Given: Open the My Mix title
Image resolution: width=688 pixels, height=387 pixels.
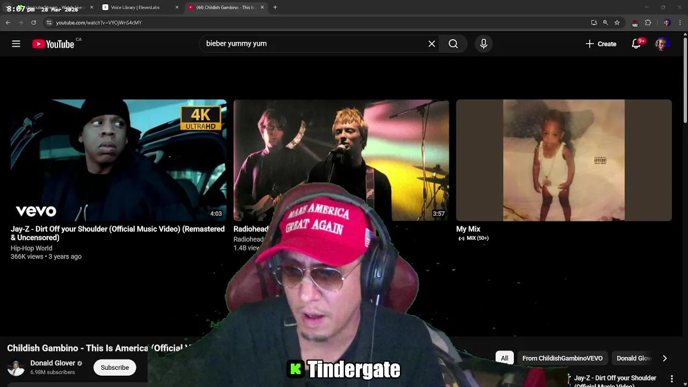Looking at the screenshot, I should (x=468, y=229).
